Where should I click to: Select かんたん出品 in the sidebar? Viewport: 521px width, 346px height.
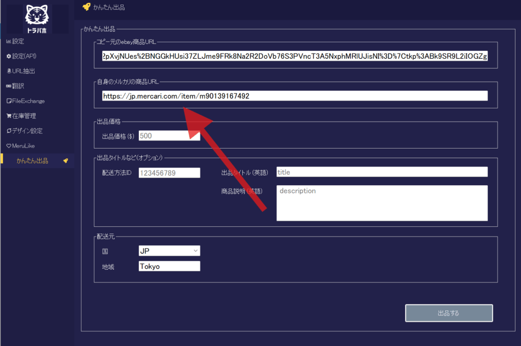click(x=32, y=161)
